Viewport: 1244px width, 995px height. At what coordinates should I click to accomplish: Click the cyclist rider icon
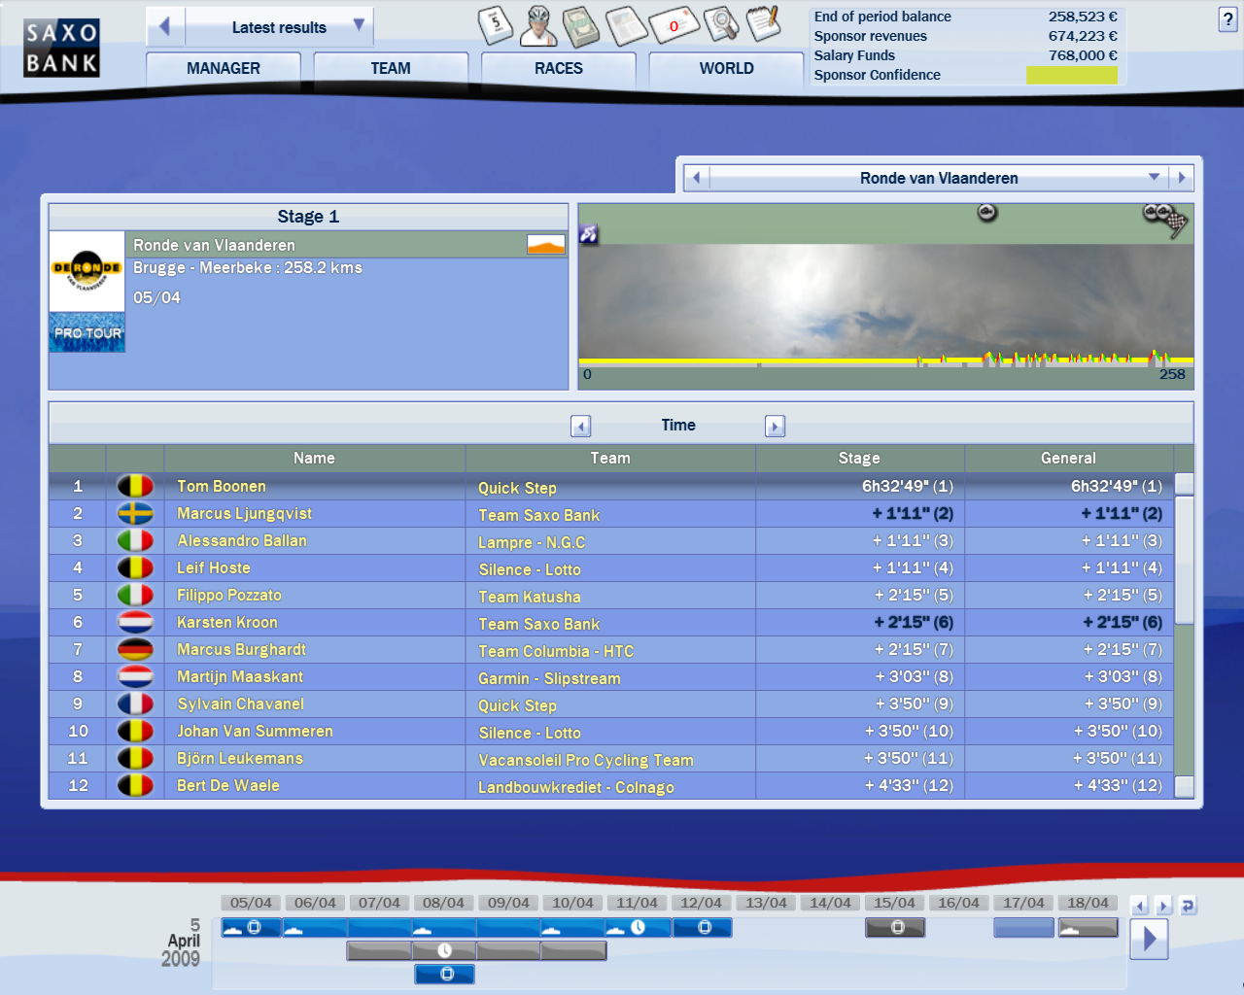(x=538, y=25)
